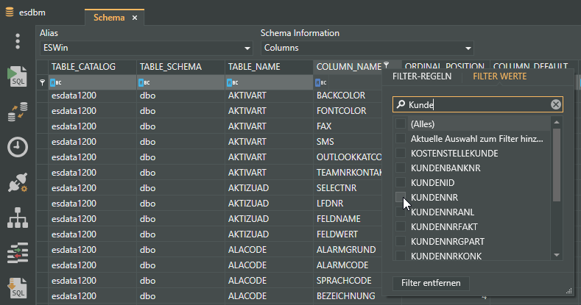Click the filter row funnel icon

point(42,82)
